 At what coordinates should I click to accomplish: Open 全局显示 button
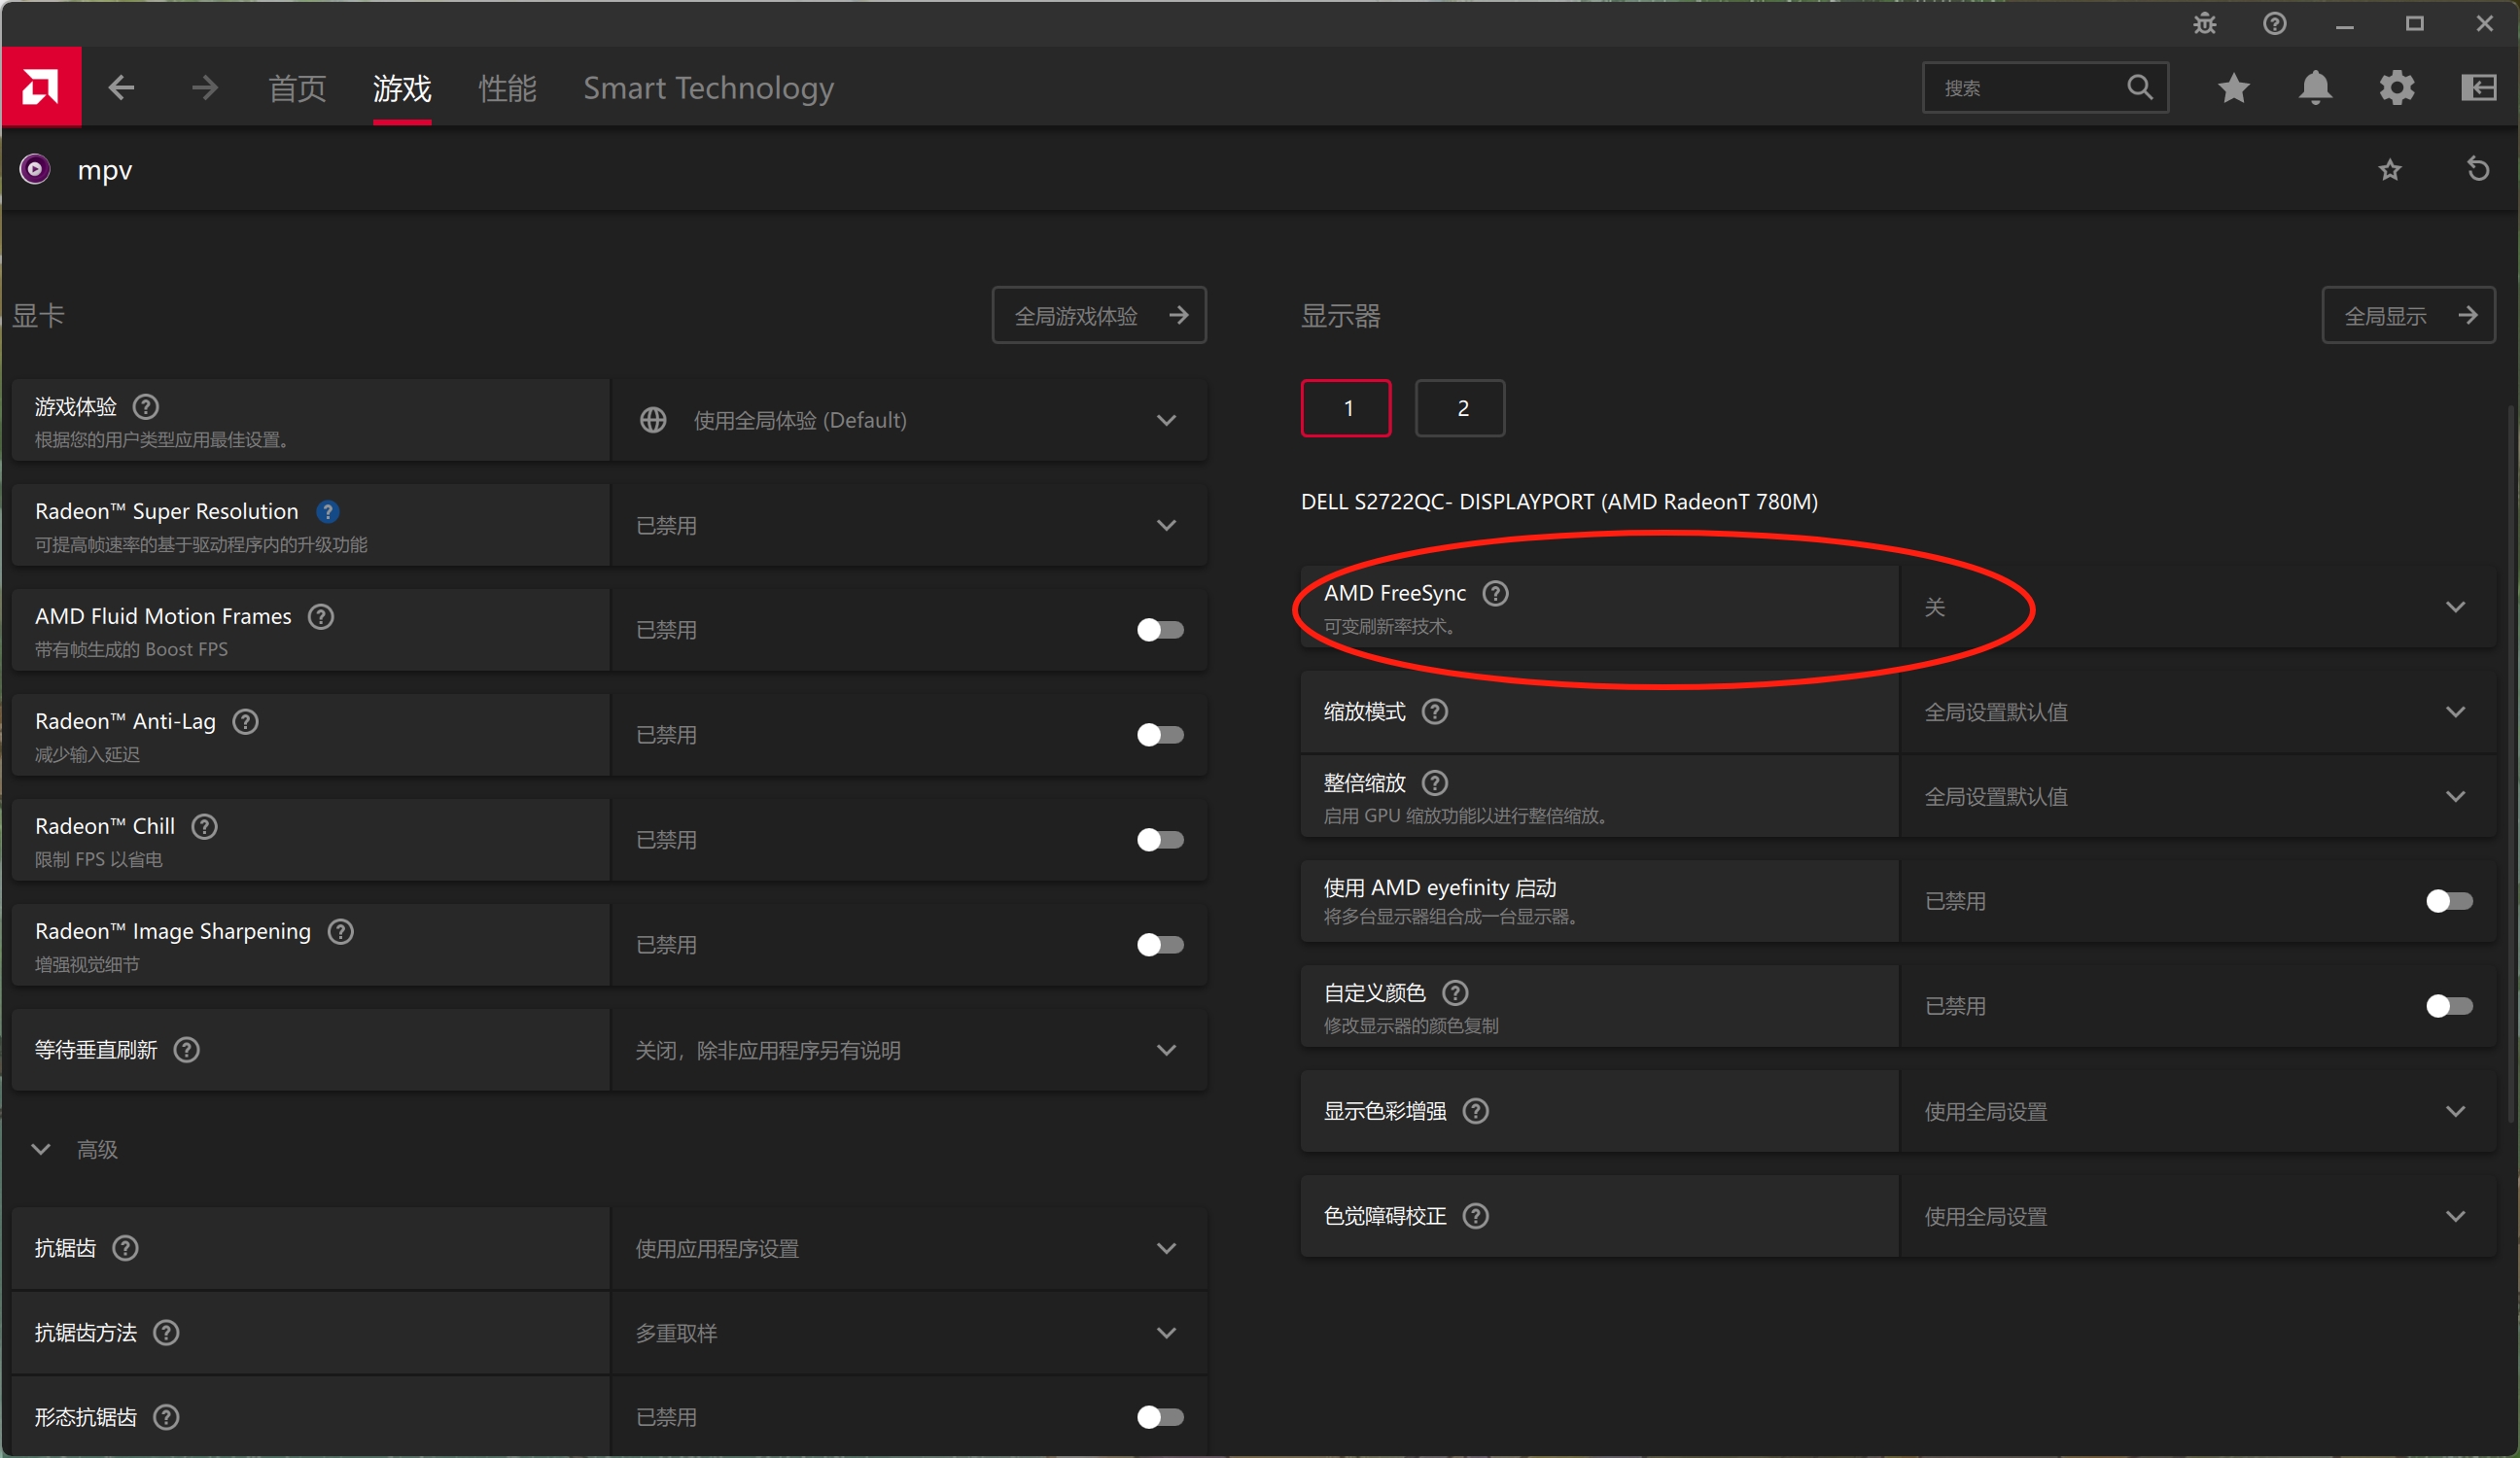(2409, 316)
